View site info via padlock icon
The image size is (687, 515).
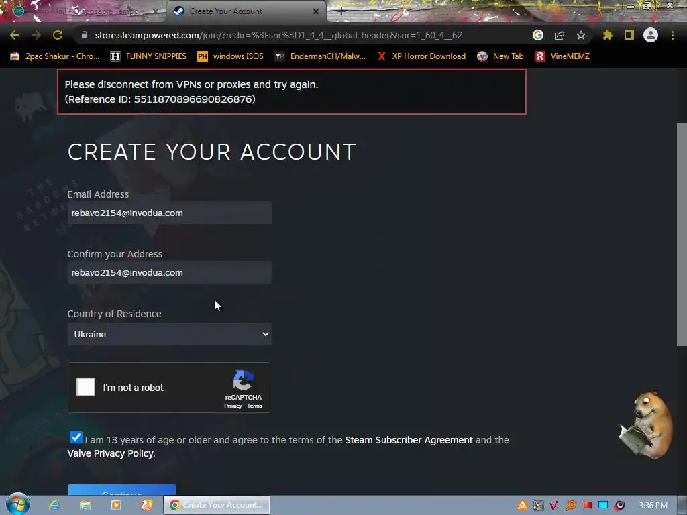85,35
